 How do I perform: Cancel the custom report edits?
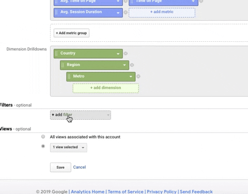pyautogui.click(x=80, y=167)
